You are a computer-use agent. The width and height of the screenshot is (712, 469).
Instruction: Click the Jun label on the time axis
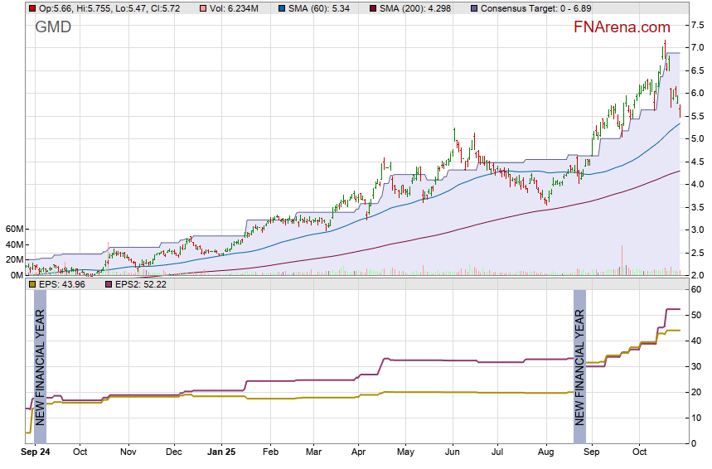tap(453, 452)
